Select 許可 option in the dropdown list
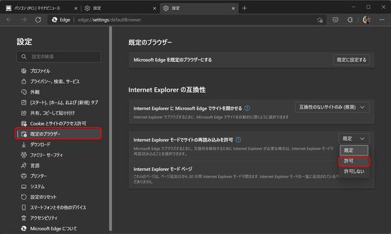Viewport: 391px width, 234px height. pyautogui.click(x=354, y=161)
